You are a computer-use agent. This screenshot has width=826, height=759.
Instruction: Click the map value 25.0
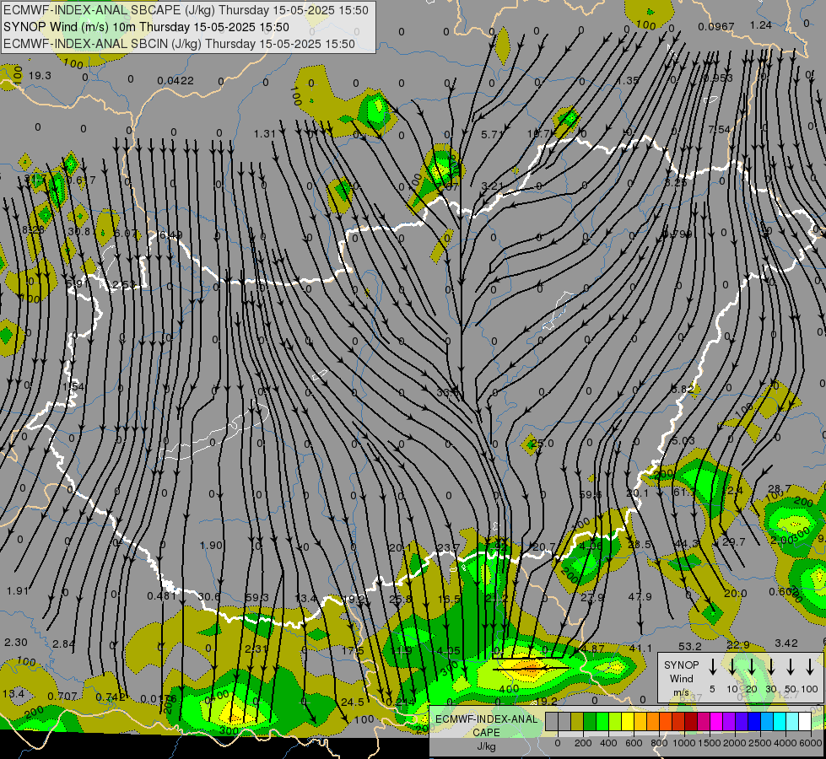(x=542, y=444)
